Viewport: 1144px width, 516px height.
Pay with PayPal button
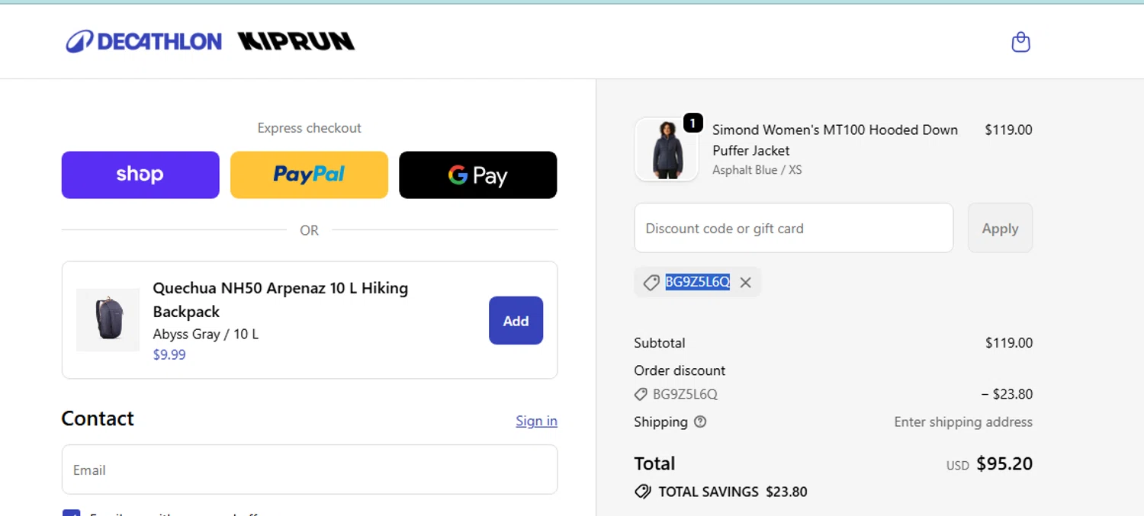coord(309,175)
